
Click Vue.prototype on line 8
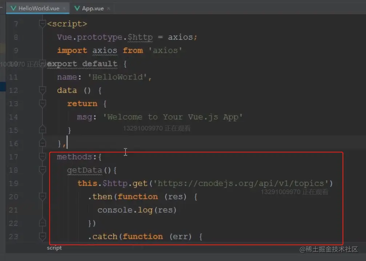pyautogui.click(x=90, y=37)
